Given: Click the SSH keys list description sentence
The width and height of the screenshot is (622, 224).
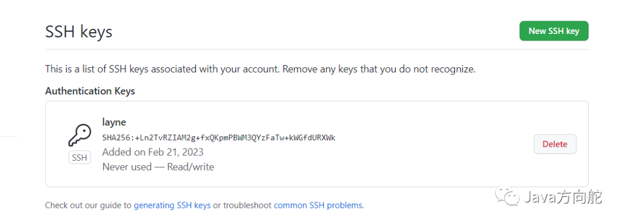Looking at the screenshot, I should [260, 69].
